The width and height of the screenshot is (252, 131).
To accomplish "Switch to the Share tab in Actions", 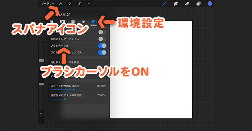I will 73,21.
